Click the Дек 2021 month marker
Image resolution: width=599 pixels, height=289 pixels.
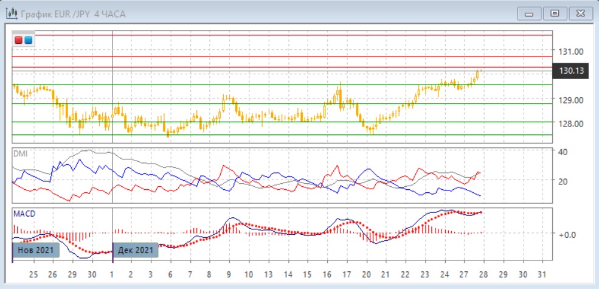135,250
